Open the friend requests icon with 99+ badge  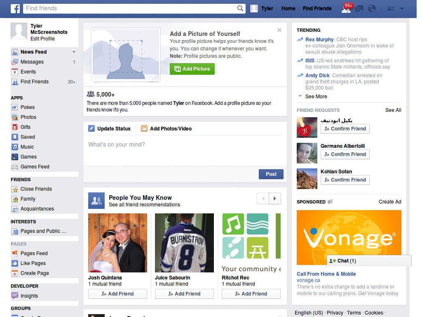tap(346, 8)
